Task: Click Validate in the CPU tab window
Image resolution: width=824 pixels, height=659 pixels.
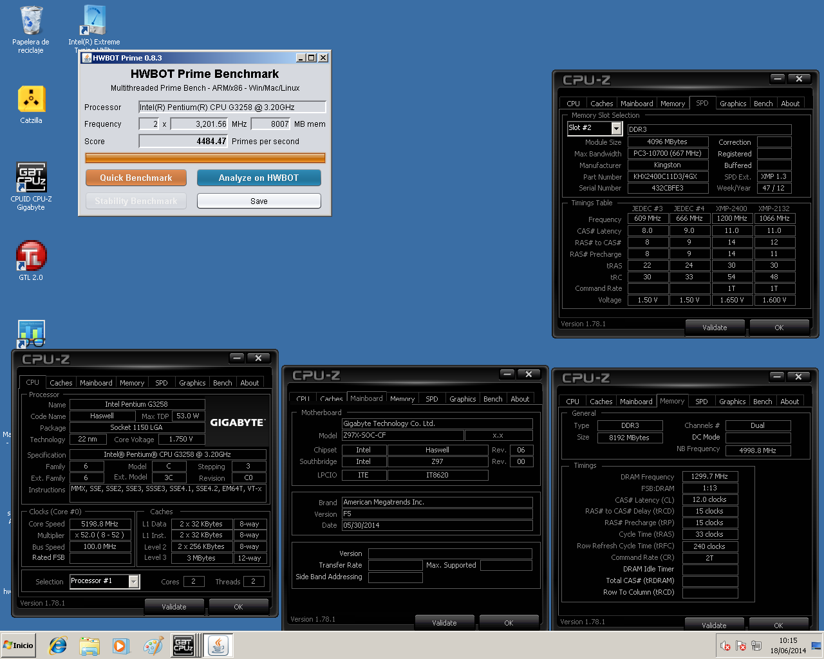Action: [174, 607]
